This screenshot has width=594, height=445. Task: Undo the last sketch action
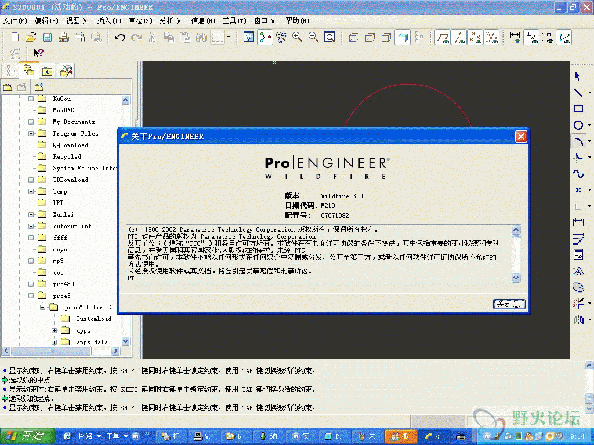pos(120,37)
